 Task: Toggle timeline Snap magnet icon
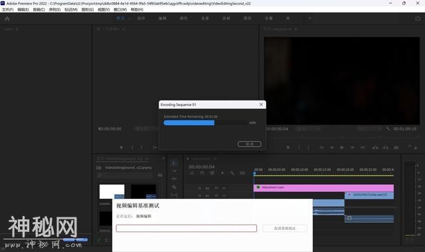(202, 173)
